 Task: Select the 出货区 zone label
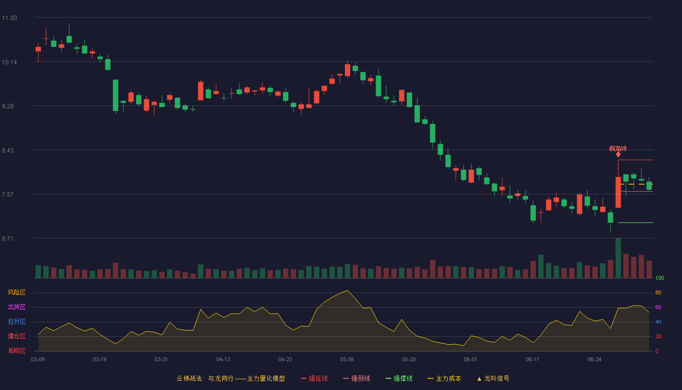click(x=17, y=307)
